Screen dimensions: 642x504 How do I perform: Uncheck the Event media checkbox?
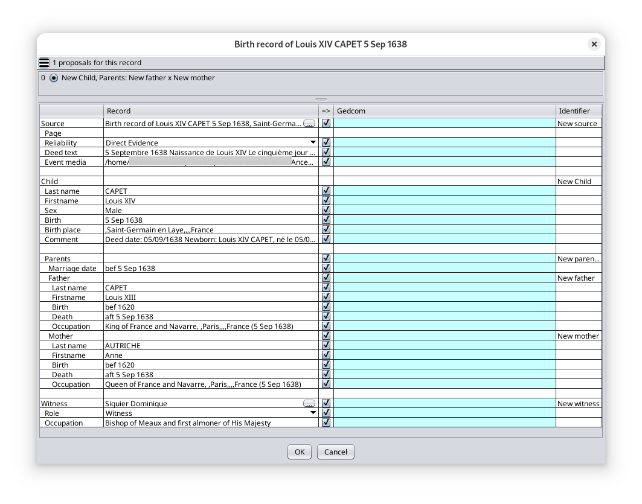(x=326, y=162)
